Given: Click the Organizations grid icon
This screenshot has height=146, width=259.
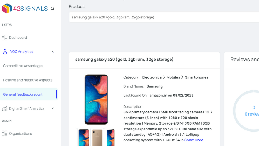Looking at the screenshot, I should click(4, 133).
